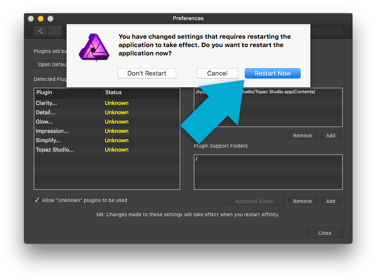The height and width of the screenshot is (280, 376).
Task: Add a new plugin support folder
Action: [330, 201]
